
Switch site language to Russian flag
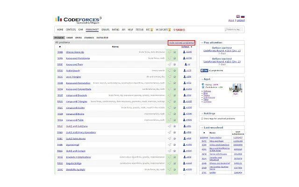(x=243, y=16)
